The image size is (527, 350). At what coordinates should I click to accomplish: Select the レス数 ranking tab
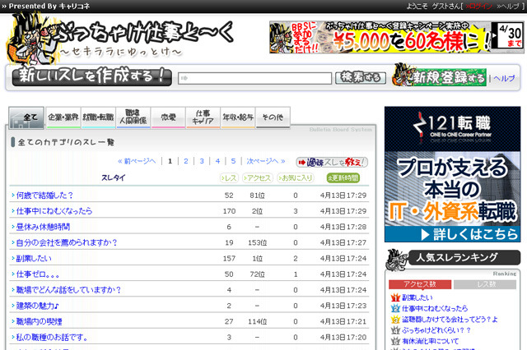pyautogui.click(x=485, y=284)
